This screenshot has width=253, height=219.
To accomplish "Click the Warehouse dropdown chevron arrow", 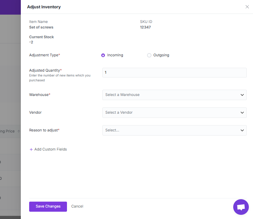I will click(242, 95).
